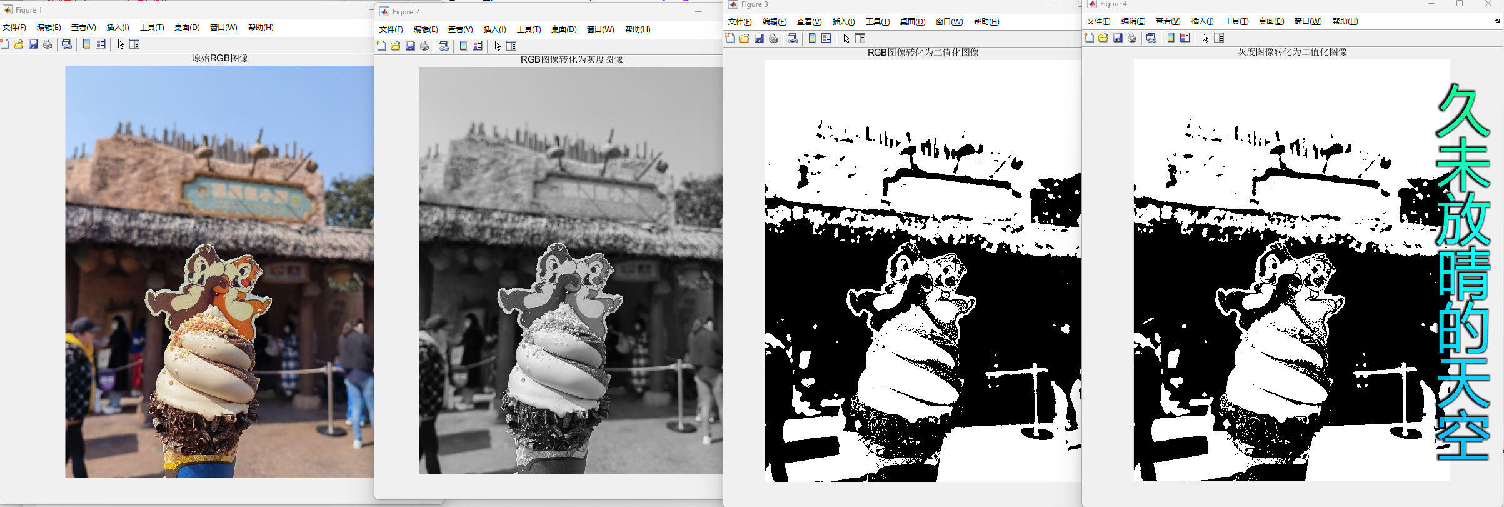Click Link Plot icon in Figure 3 toolbar
The height and width of the screenshot is (507, 1504).
(x=793, y=39)
